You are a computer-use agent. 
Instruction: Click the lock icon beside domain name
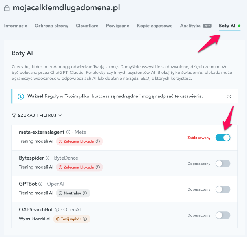[7, 8]
